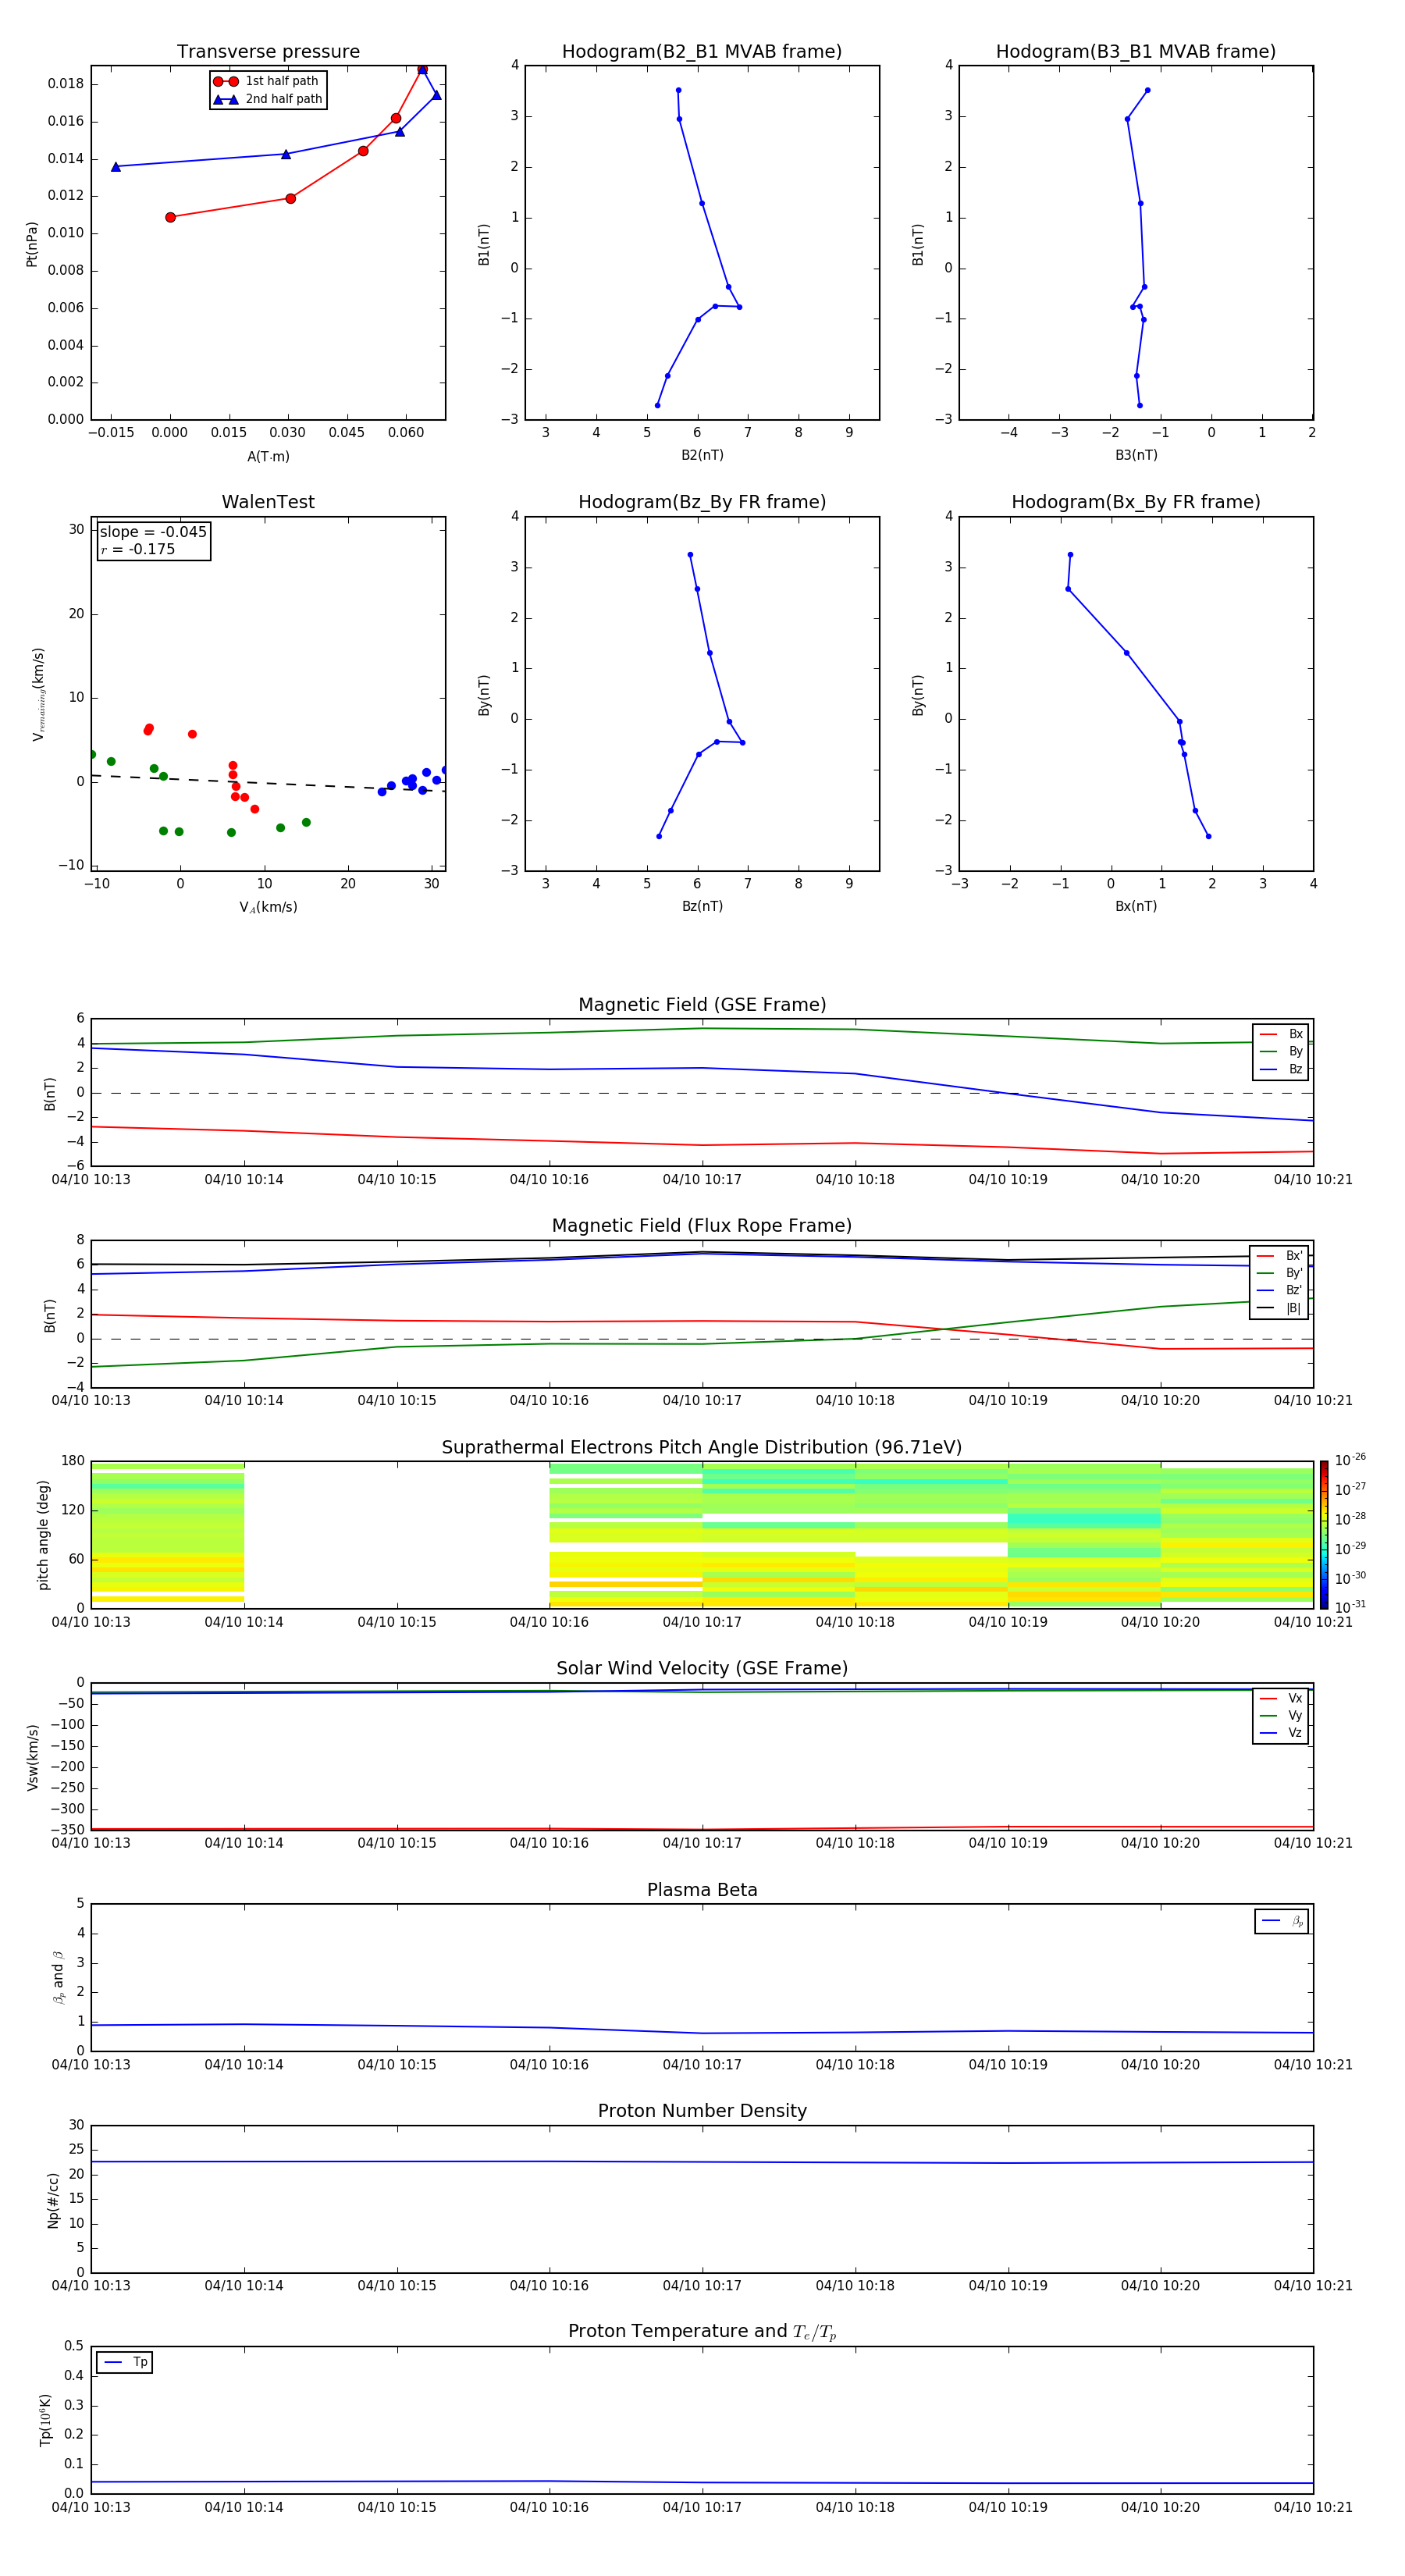Click 'Solar Wind Velocity (GSE Frame)' title
This screenshot has height=2576, width=1405.
702,1668
